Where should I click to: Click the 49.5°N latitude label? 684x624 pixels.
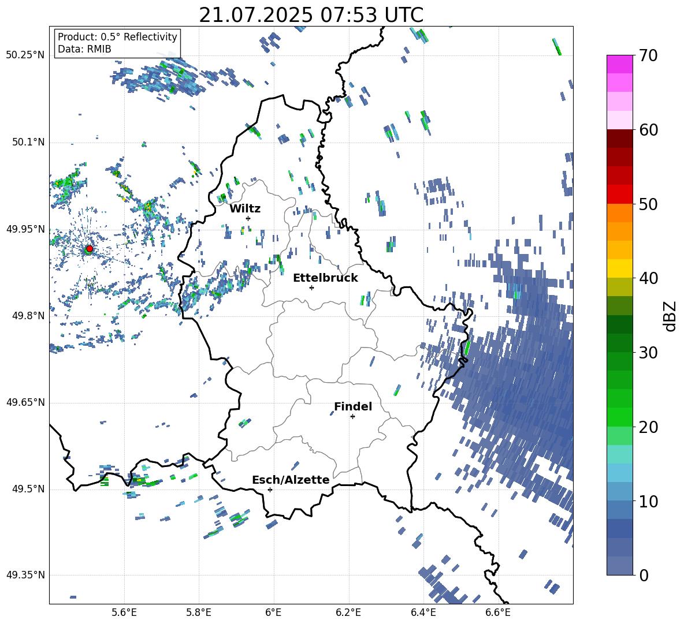click(x=28, y=489)
